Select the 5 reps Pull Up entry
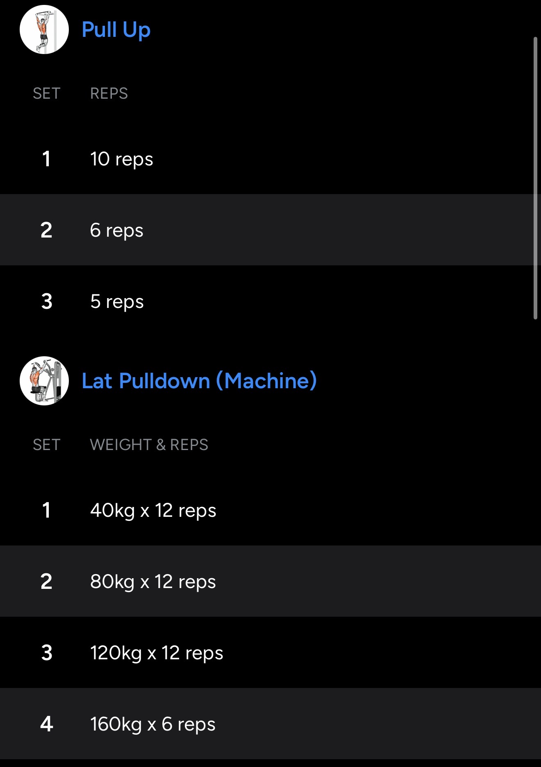The width and height of the screenshot is (541, 767). coord(117,301)
